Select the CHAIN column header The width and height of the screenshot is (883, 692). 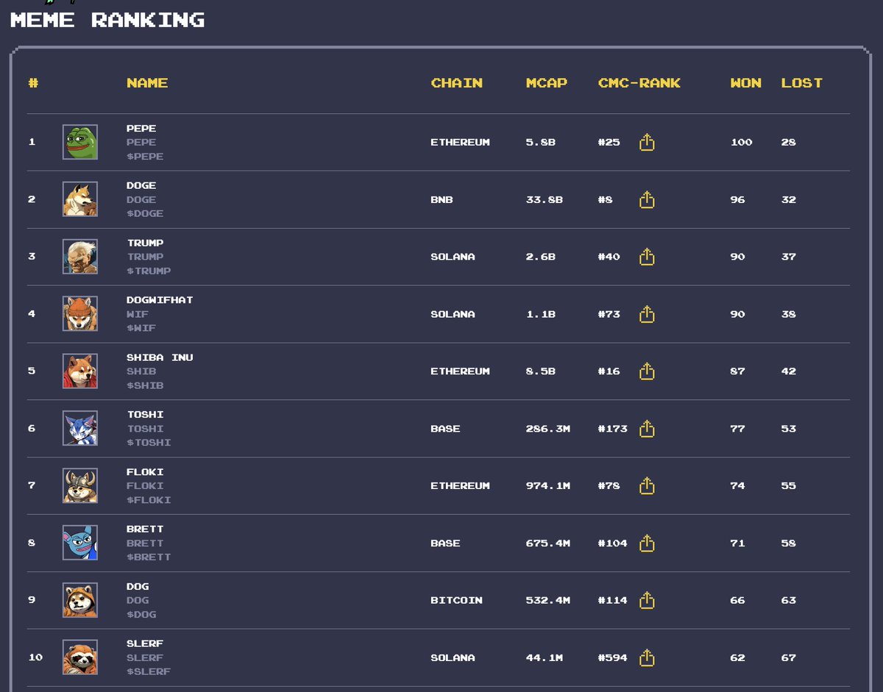coord(457,83)
